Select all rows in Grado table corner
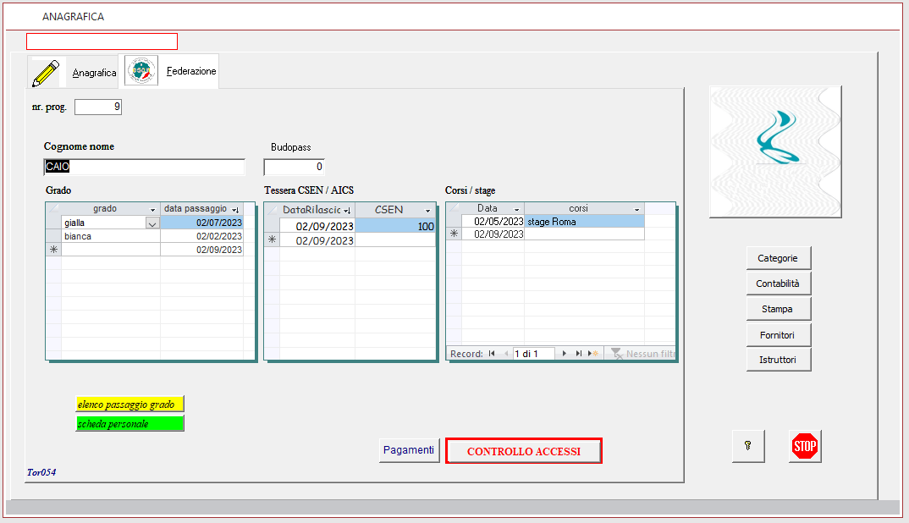The width and height of the screenshot is (909, 523). (53, 208)
